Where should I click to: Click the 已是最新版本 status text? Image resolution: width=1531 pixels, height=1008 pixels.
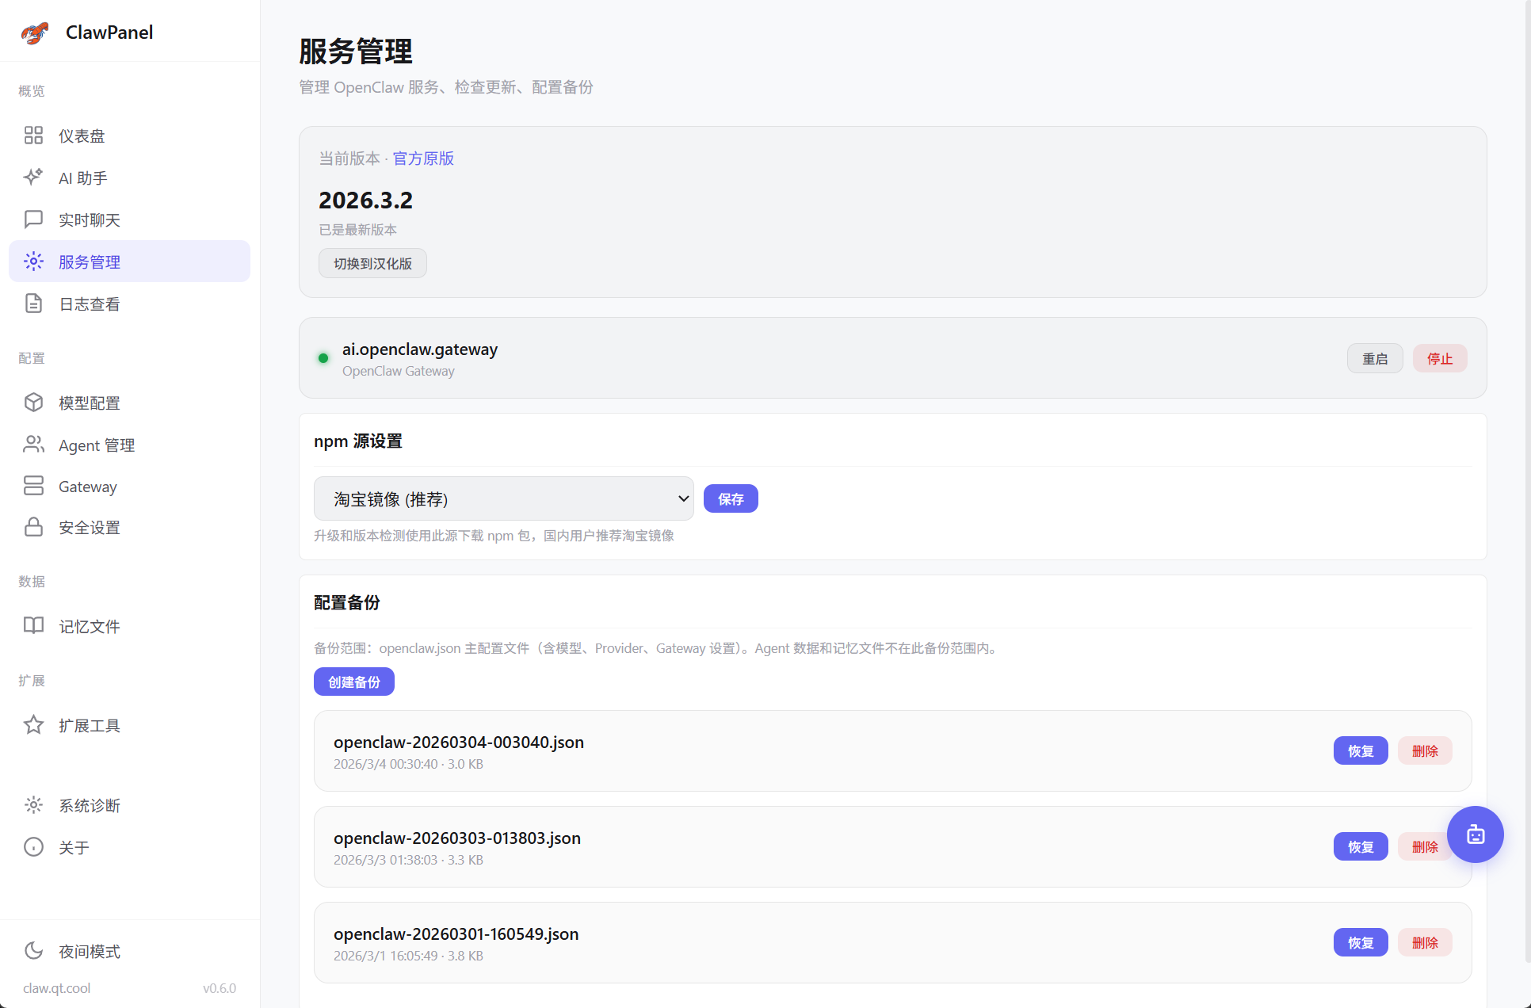coord(357,229)
